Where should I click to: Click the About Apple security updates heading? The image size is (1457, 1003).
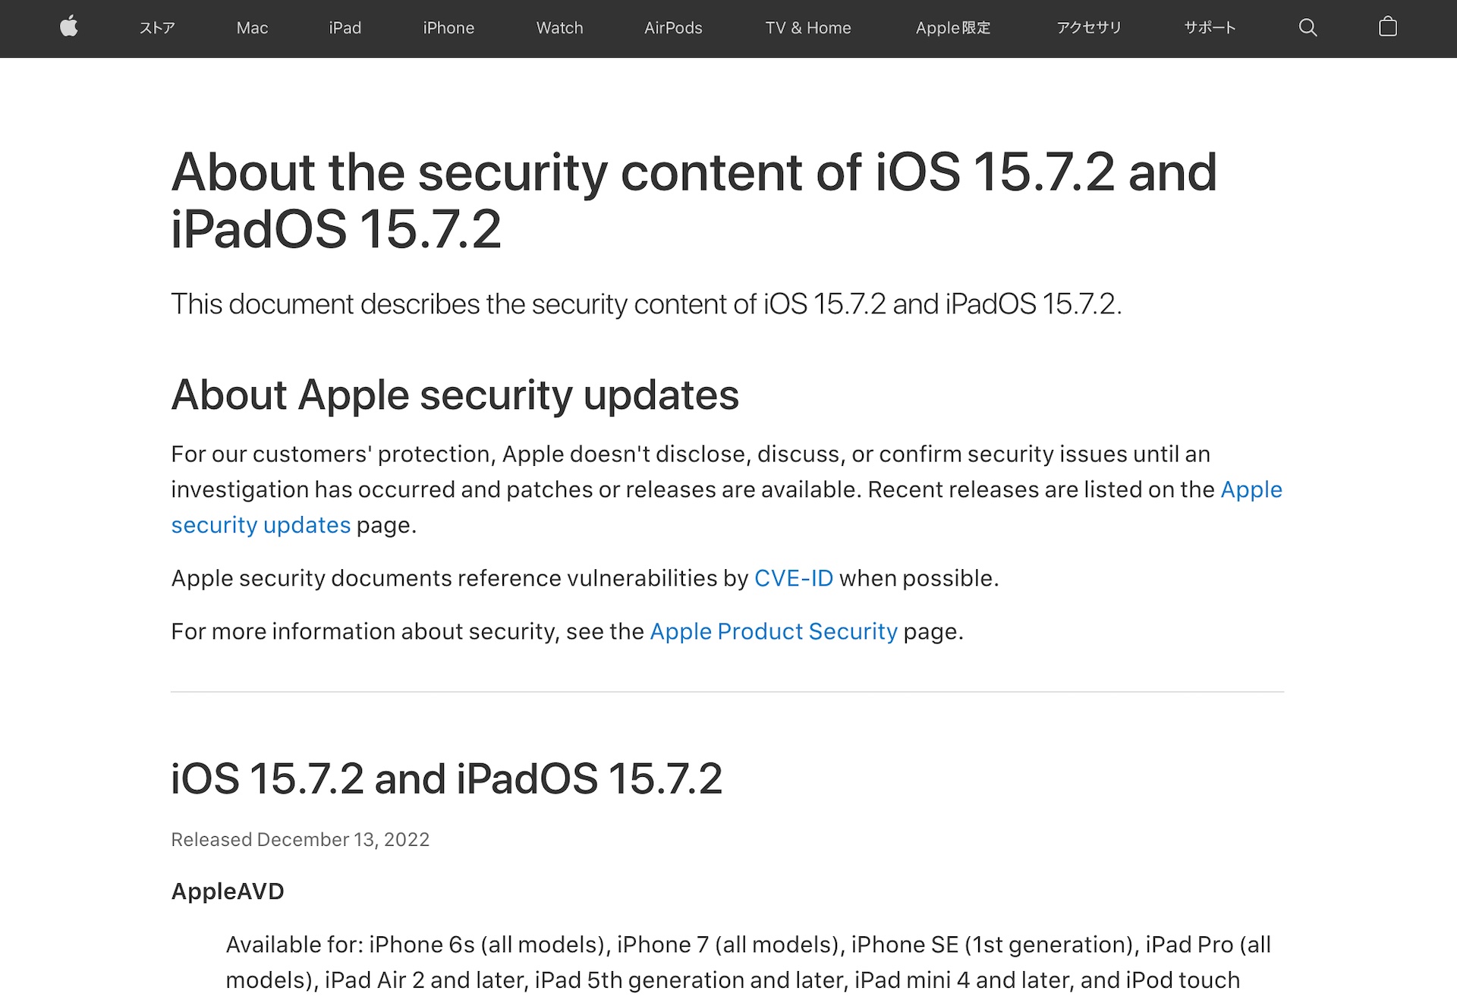(x=455, y=395)
